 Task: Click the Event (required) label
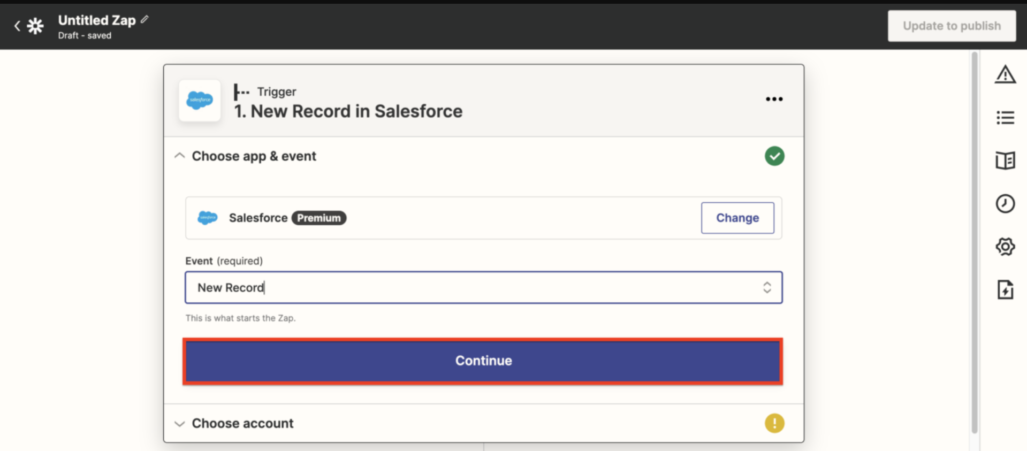click(x=224, y=261)
